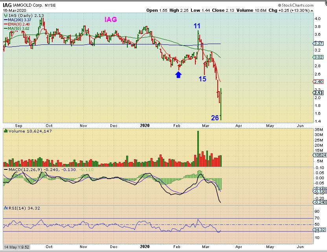Click the Sep label under the price panel
The image size is (327, 252).
[18, 125]
